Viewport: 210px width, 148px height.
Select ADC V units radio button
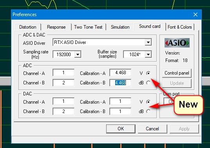tap(148, 73)
